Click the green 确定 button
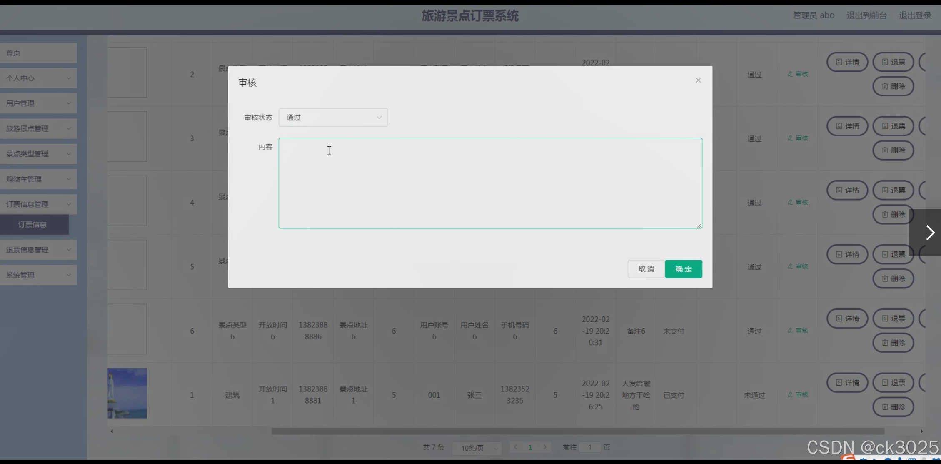941x464 pixels. [683, 269]
